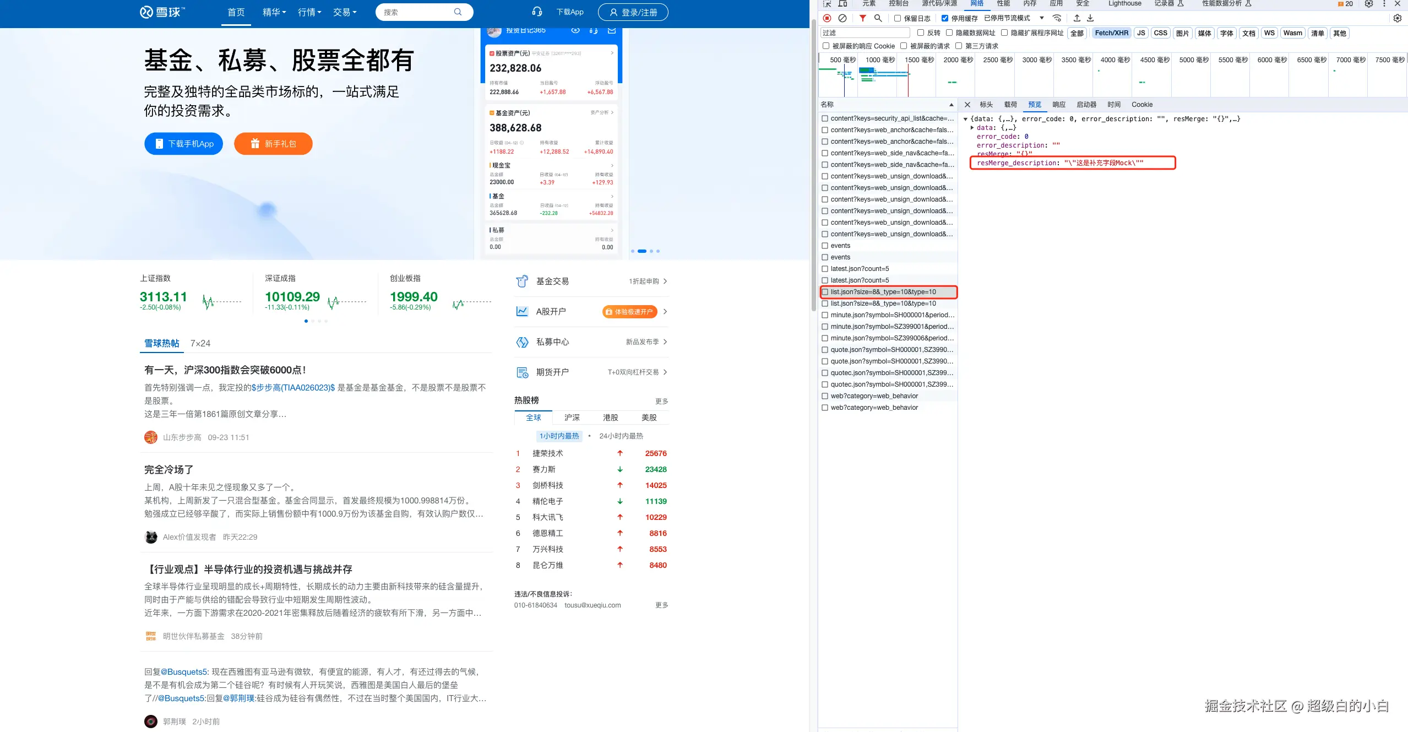Image resolution: width=1408 pixels, height=732 pixels.
Task: Check the 第三方请求 checkbox
Action: [959, 46]
